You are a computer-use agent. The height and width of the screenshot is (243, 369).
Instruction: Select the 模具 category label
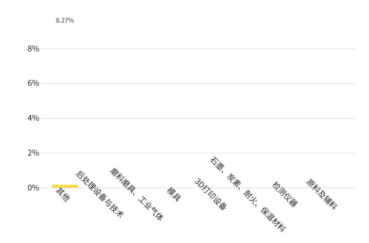[x=174, y=194]
